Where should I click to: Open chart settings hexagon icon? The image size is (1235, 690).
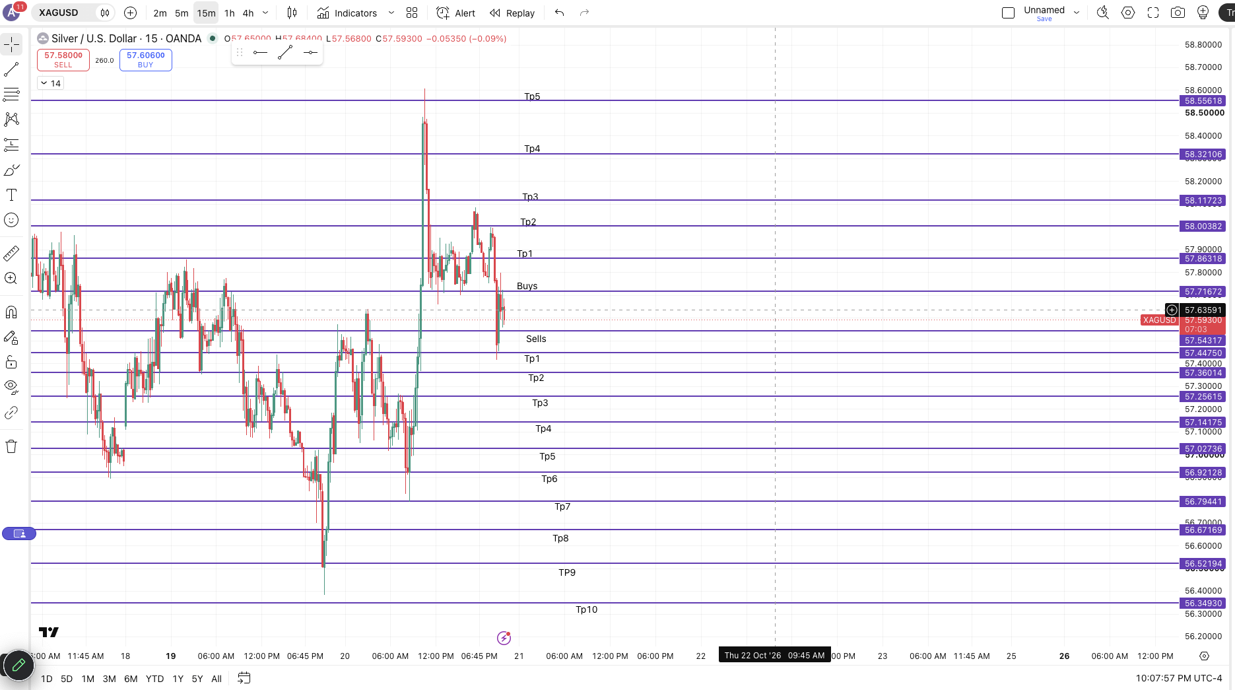(1128, 13)
